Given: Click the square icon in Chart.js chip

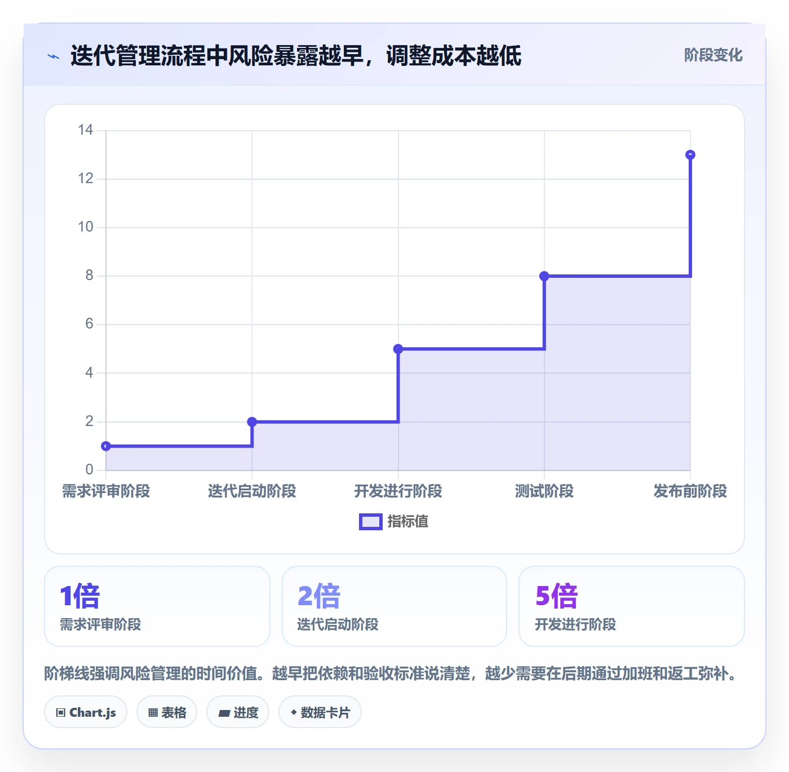Looking at the screenshot, I should (61, 713).
